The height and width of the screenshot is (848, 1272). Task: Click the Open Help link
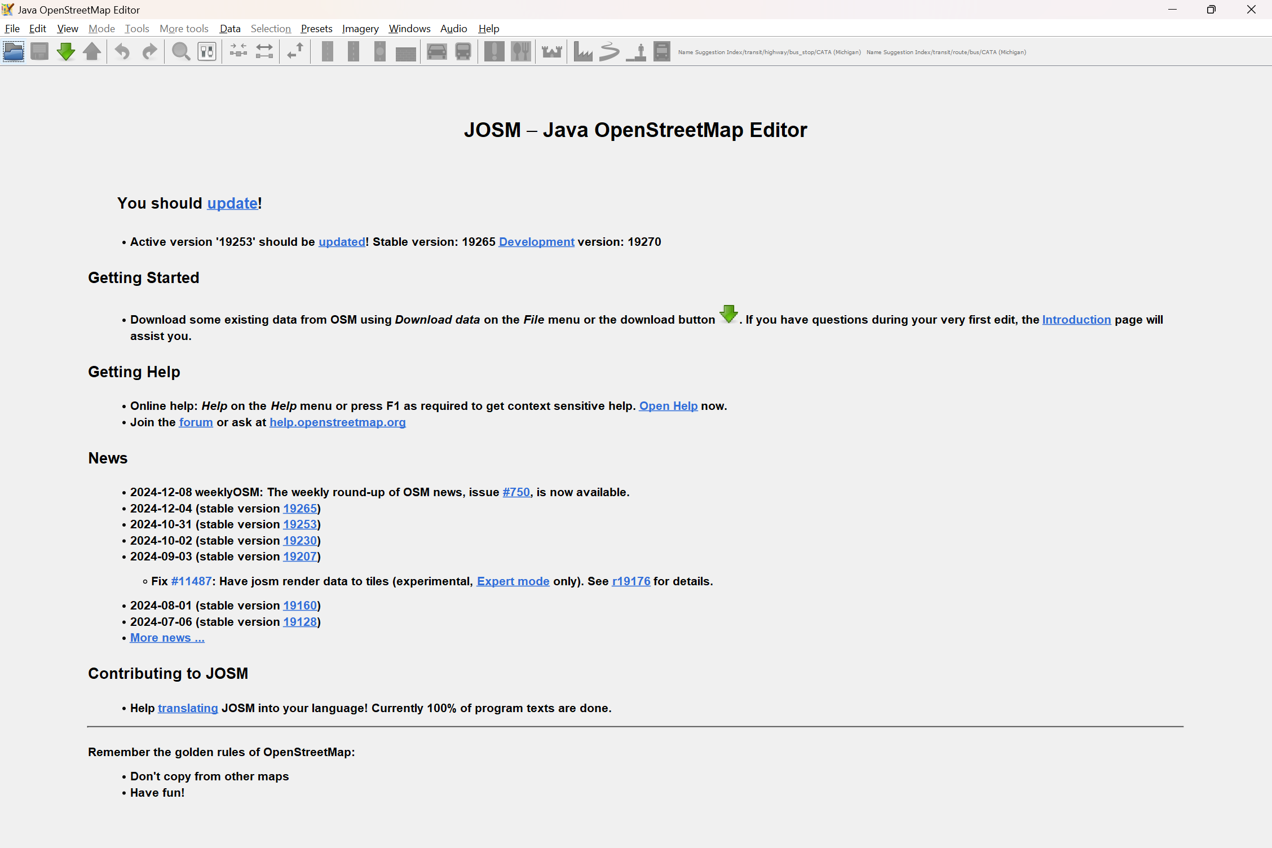click(668, 406)
